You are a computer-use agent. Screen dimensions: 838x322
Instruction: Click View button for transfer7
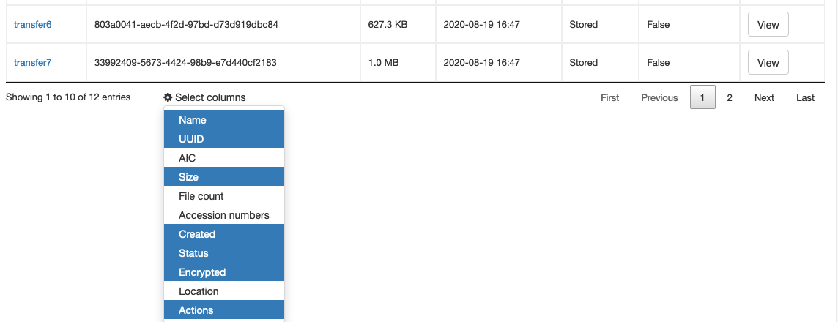(768, 63)
